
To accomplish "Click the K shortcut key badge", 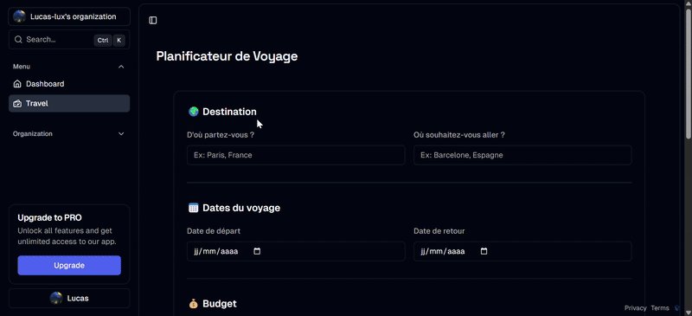I will point(119,40).
